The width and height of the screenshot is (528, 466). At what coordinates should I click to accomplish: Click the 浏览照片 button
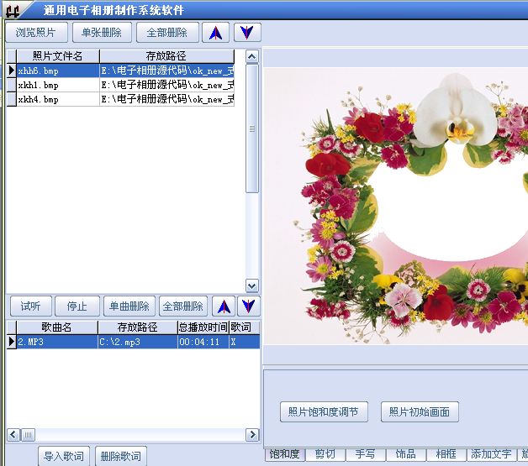[36, 33]
